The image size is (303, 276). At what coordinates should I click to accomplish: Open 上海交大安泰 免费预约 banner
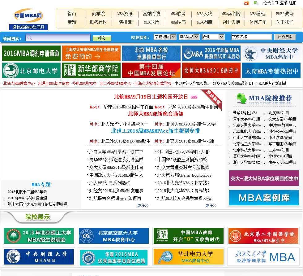click(92, 53)
